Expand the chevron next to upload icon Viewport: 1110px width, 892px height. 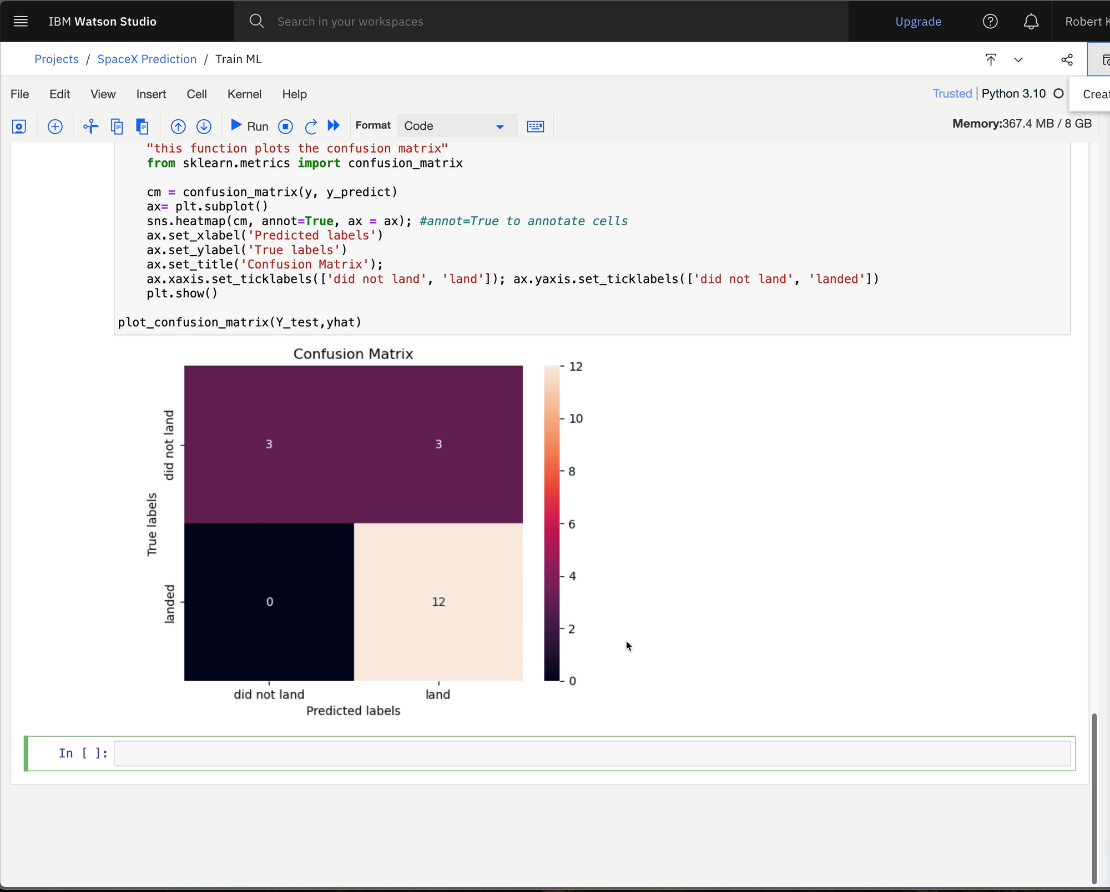tap(1018, 60)
